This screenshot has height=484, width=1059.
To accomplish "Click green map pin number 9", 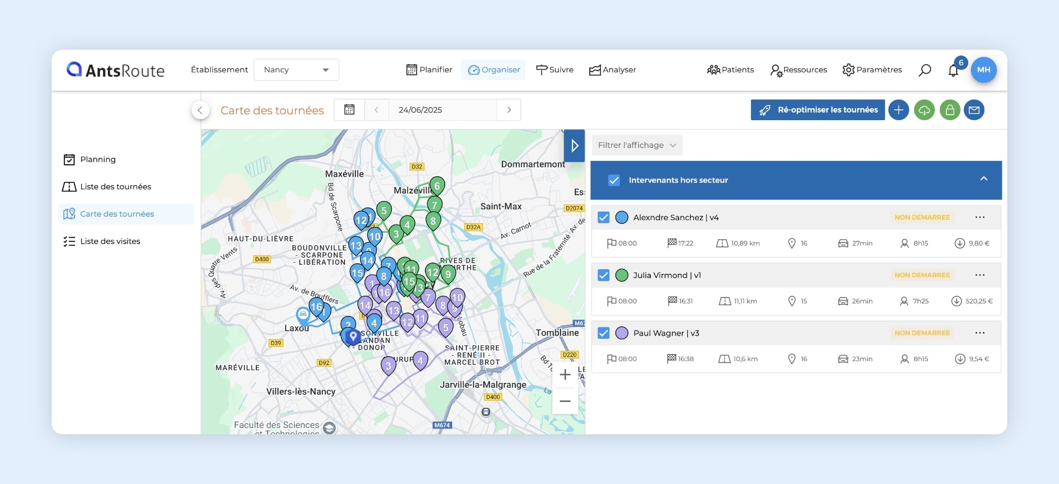I will point(448,275).
